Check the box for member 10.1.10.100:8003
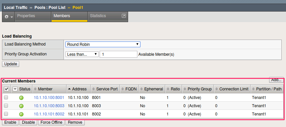The height and width of the screenshot is (127, 286). tap(6, 106)
